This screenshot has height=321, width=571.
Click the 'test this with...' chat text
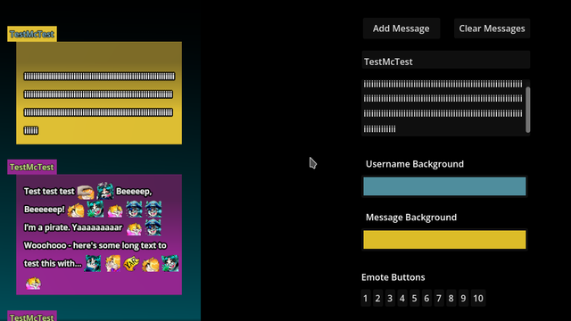click(53, 264)
